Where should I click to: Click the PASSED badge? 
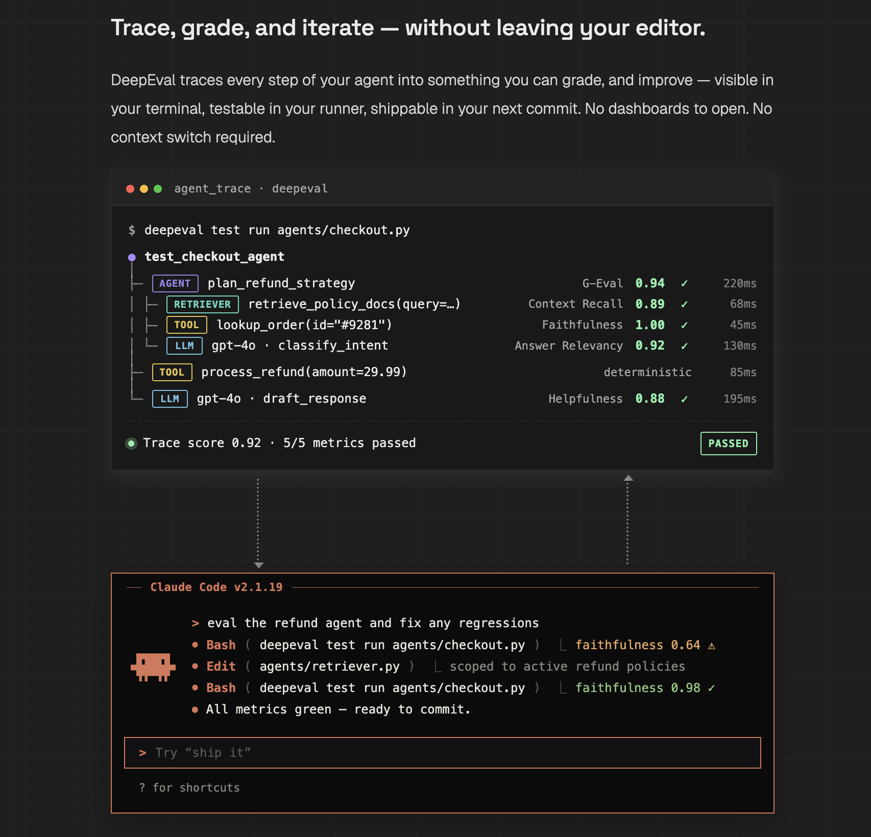pyautogui.click(x=729, y=444)
